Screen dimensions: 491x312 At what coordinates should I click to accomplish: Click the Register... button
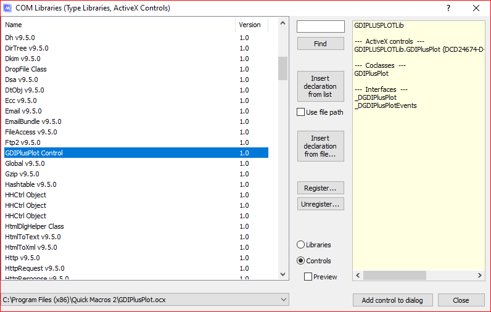coord(320,188)
